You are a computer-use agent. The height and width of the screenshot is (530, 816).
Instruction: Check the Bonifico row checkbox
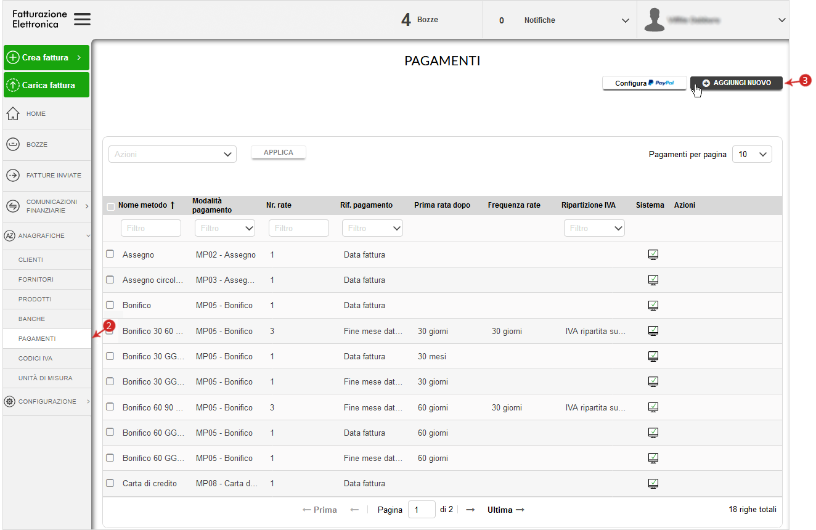(110, 304)
